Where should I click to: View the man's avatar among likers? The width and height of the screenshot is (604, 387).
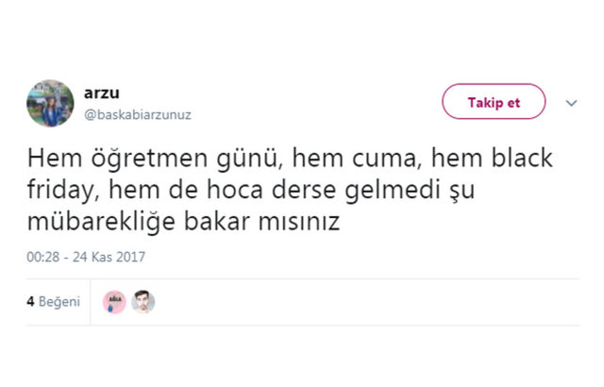click(143, 302)
